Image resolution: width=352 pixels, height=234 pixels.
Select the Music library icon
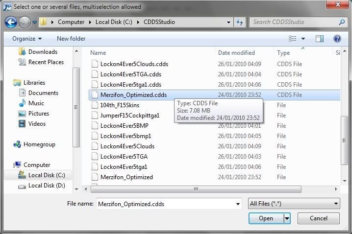22,103
